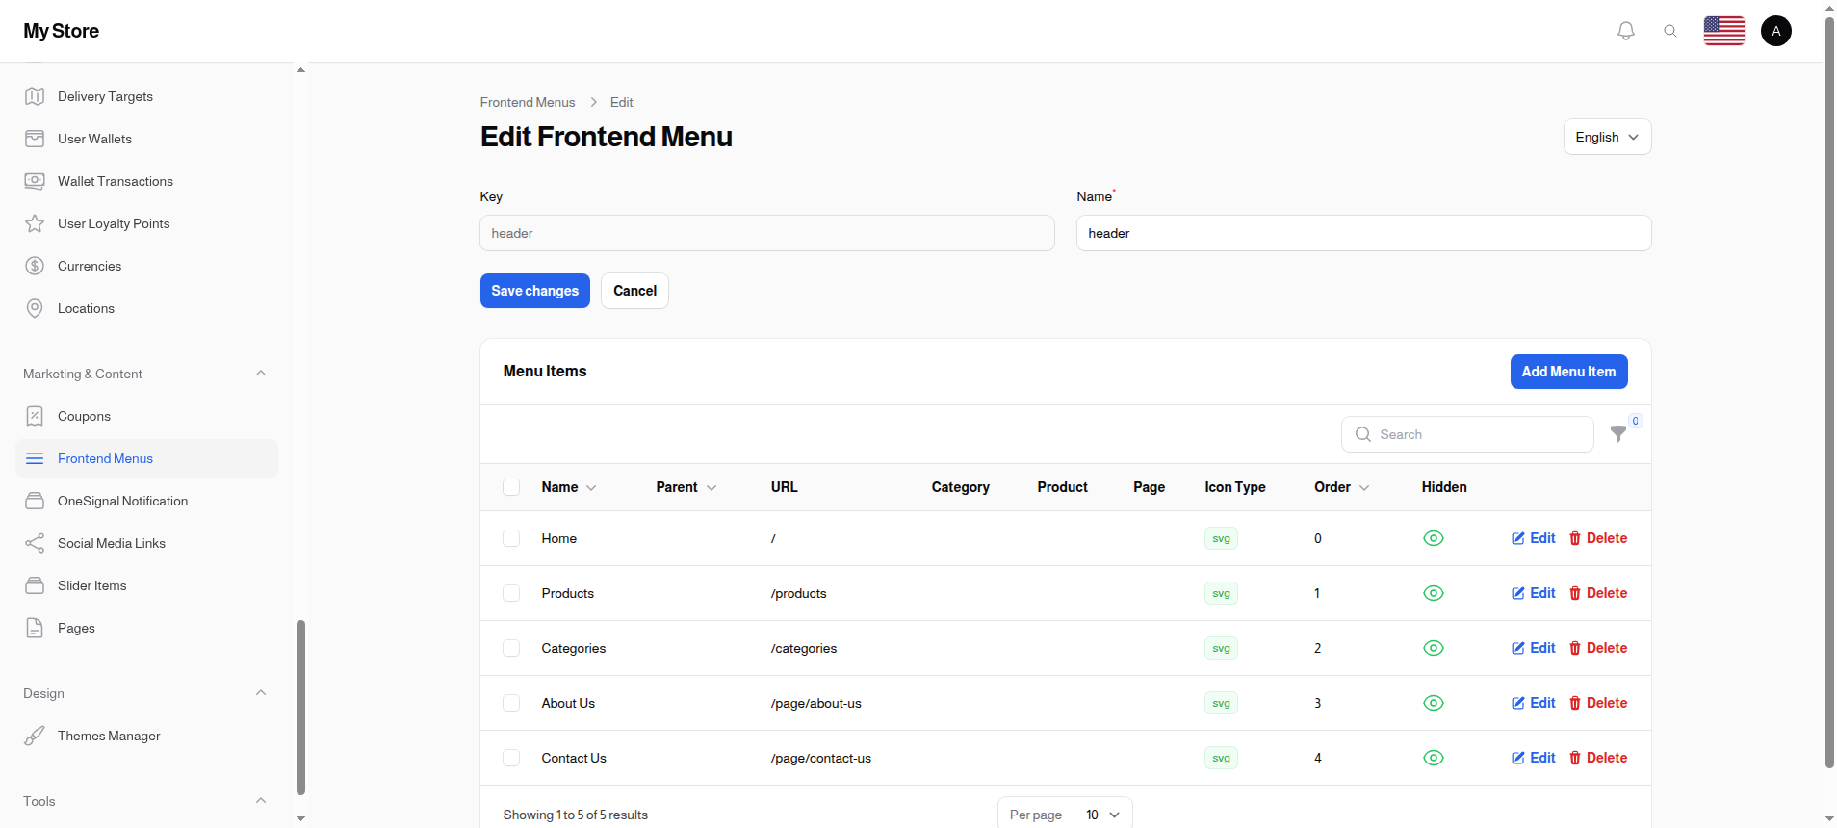Open Social Media Links page

click(x=146, y=543)
